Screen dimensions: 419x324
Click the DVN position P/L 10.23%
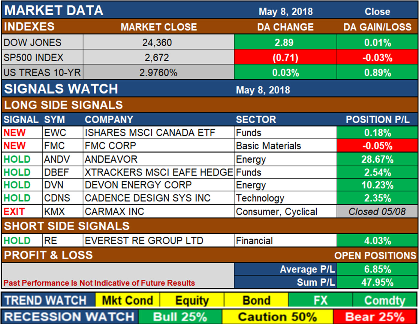[377, 185]
